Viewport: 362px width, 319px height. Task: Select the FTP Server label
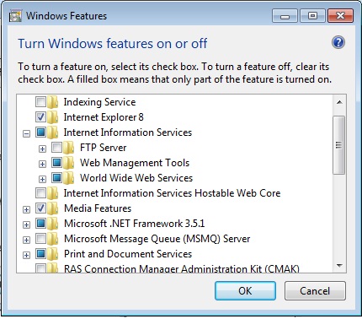[104, 148]
